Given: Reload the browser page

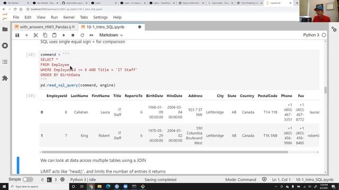Looking at the screenshot, I should [15, 9].
